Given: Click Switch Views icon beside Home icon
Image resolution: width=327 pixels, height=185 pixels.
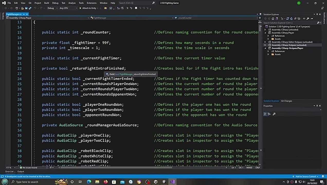Looking at the screenshot, I should (x=277, y=18).
